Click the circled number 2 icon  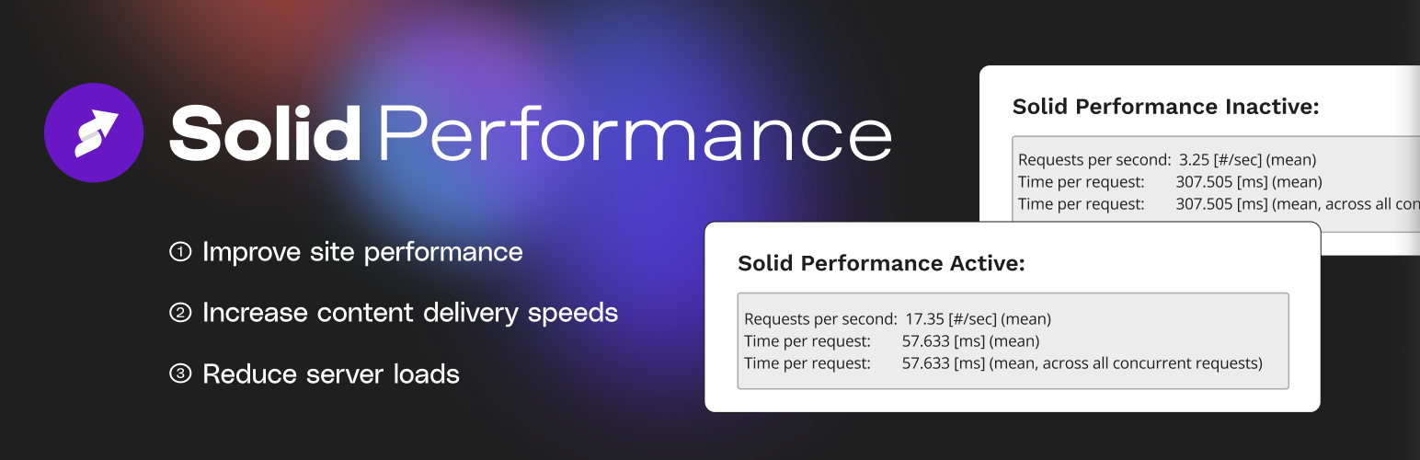click(180, 313)
